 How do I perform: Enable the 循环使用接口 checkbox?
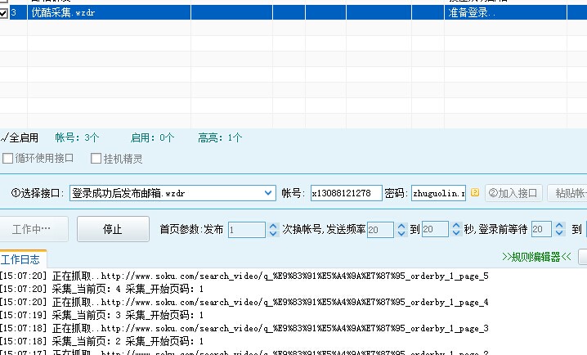[x=8, y=159]
